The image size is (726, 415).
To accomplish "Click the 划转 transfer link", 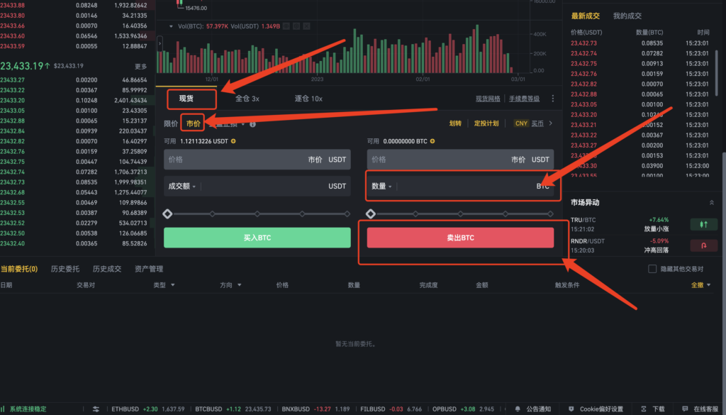I will point(455,123).
